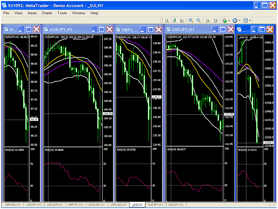The height and width of the screenshot is (209, 278).
Task: Expand the Indicators dropdown arrow
Action: click(x=229, y=20)
